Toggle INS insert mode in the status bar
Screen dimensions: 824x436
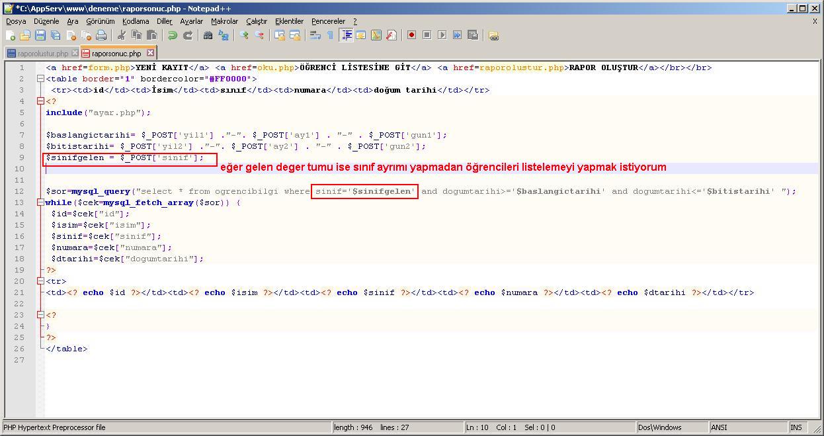(x=797, y=427)
